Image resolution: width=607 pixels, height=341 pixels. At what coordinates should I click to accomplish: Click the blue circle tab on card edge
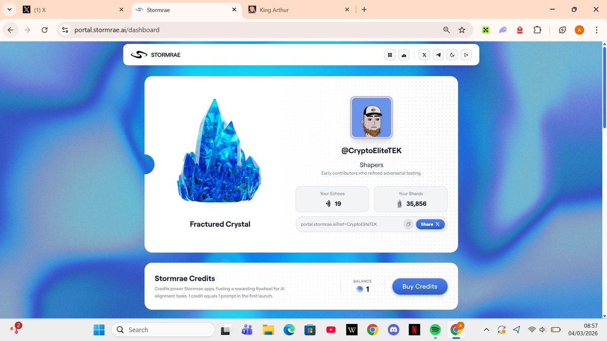click(148, 164)
